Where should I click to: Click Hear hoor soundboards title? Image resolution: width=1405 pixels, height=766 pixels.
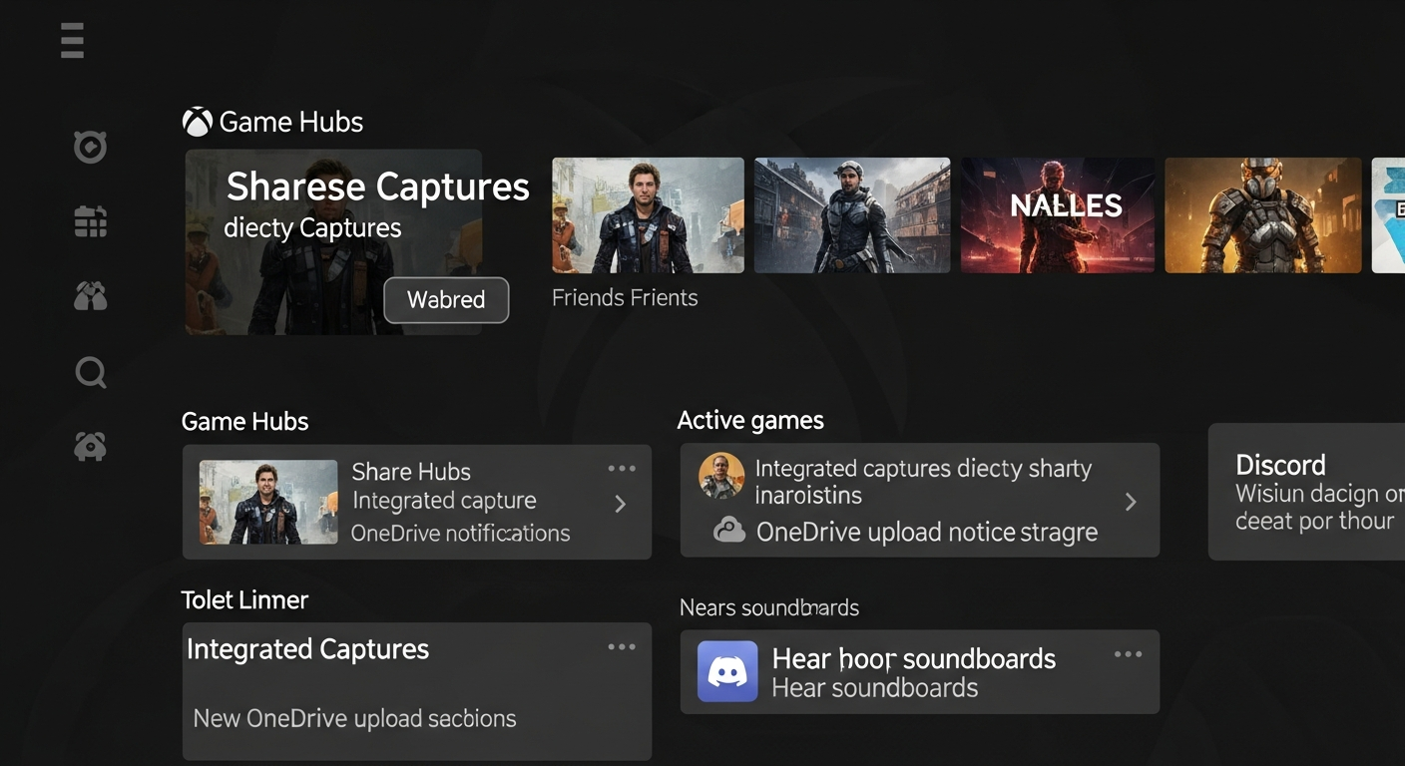914,658
